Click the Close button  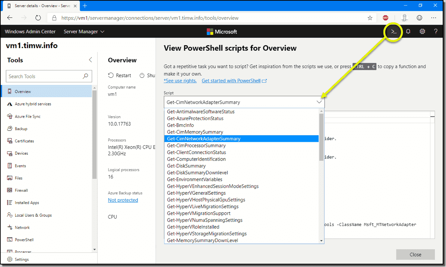[x=415, y=254]
